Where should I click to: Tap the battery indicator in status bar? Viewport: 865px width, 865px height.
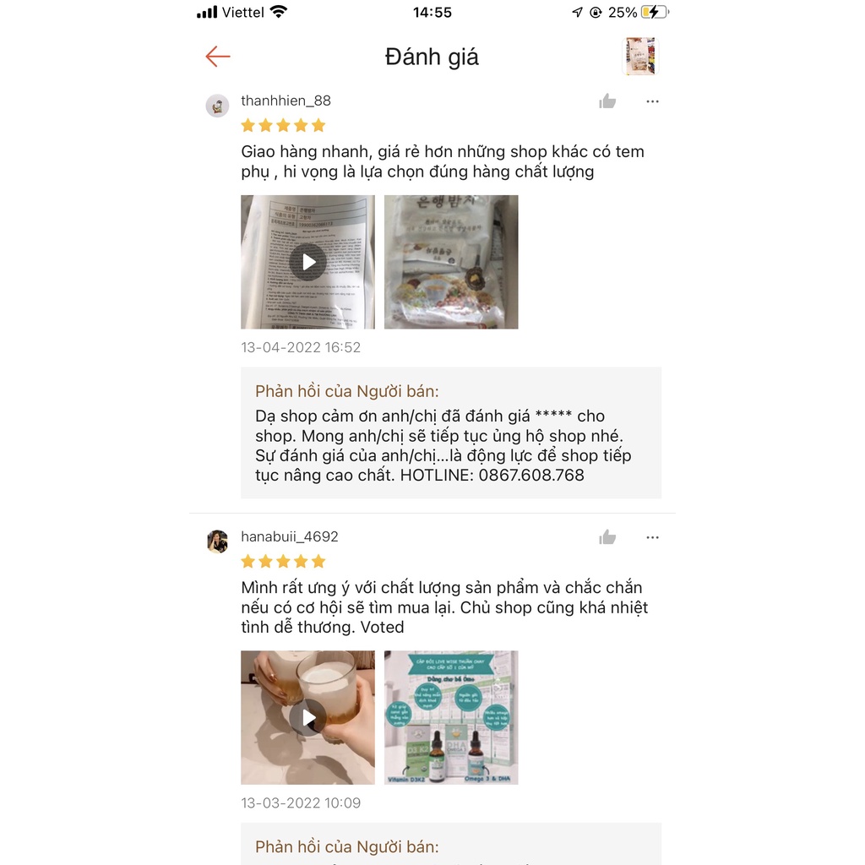656,12
